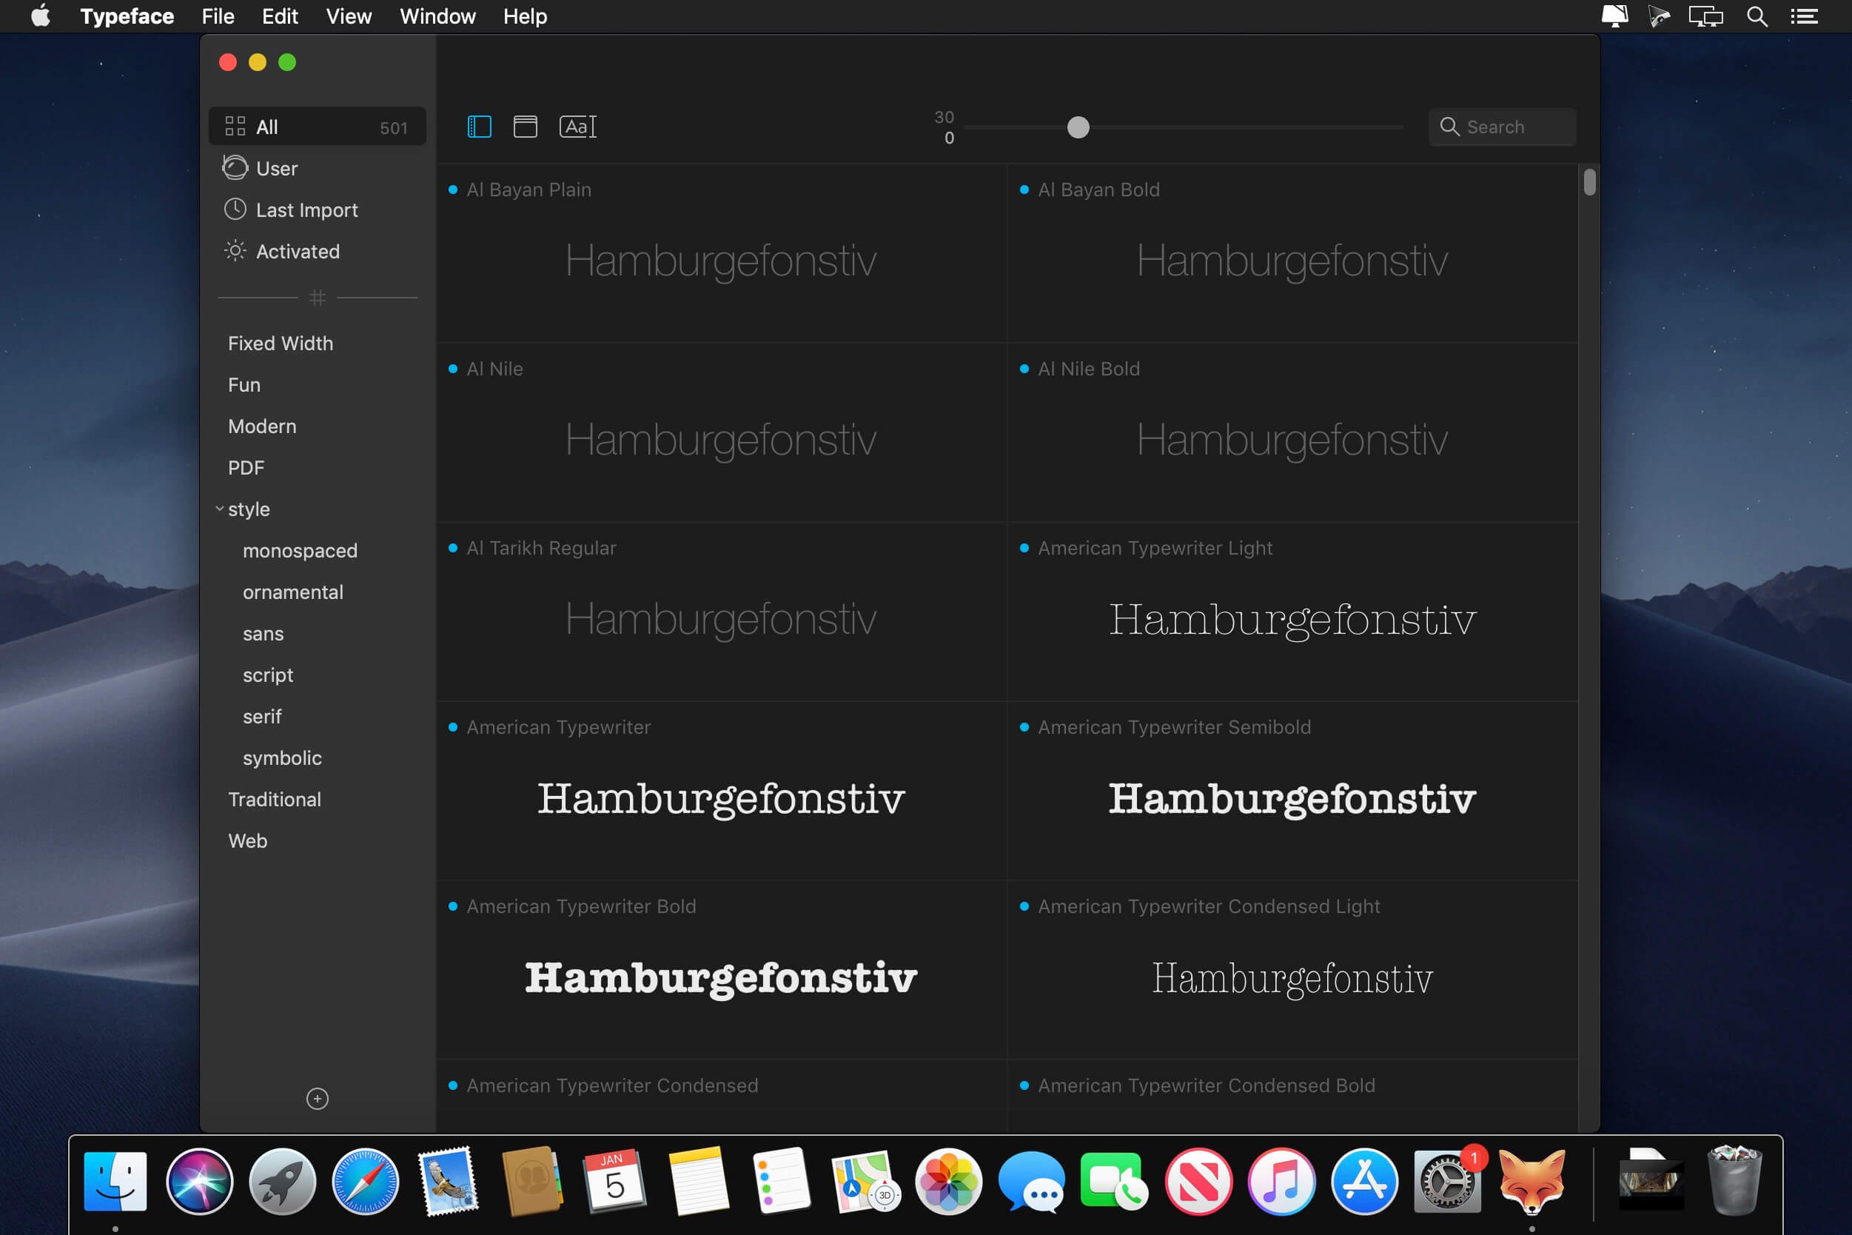The image size is (1852, 1235).
Task: Open Photos pinwheel icon in dock
Action: click(949, 1182)
